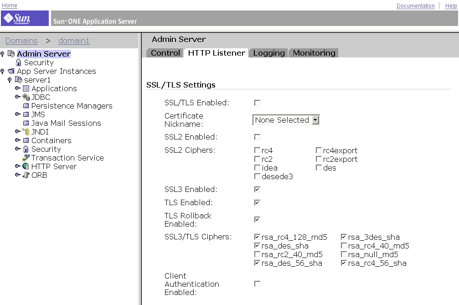Click the HTTP Server globe icon

pos(26,166)
